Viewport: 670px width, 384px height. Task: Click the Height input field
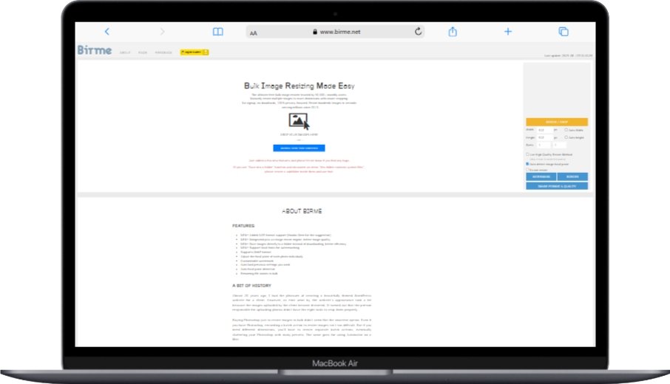[x=545, y=137]
